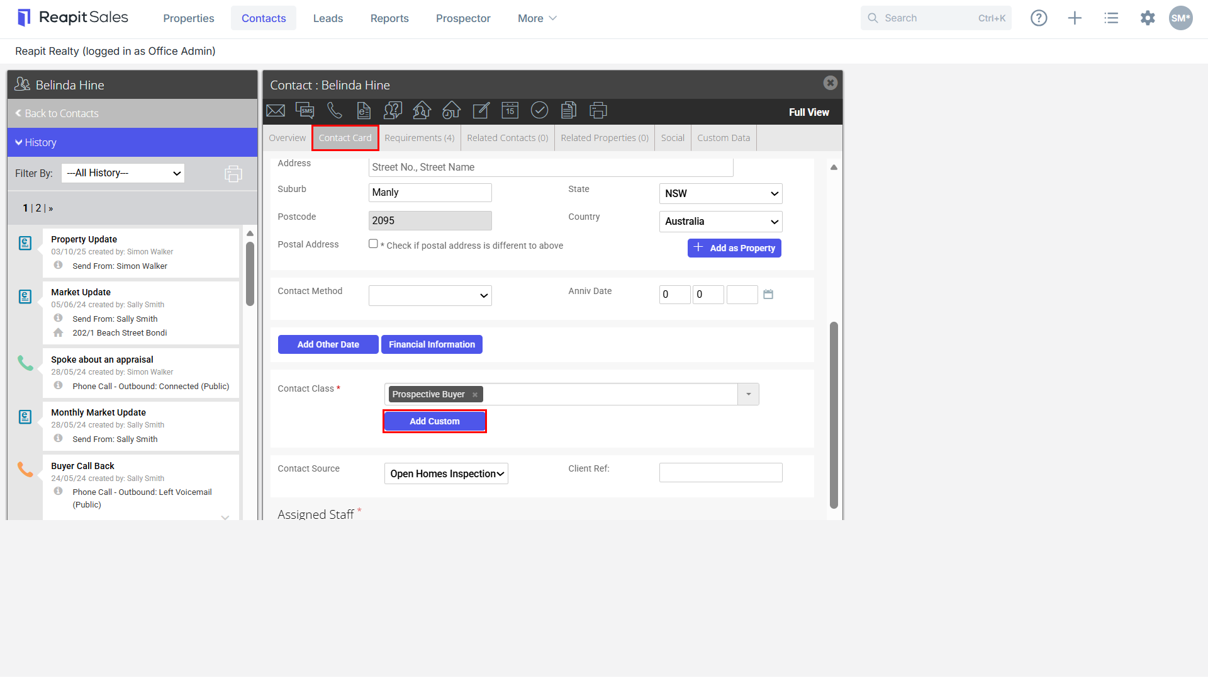Open the calendar appointment icon
This screenshot has height=680, width=1208.
coord(510,110)
